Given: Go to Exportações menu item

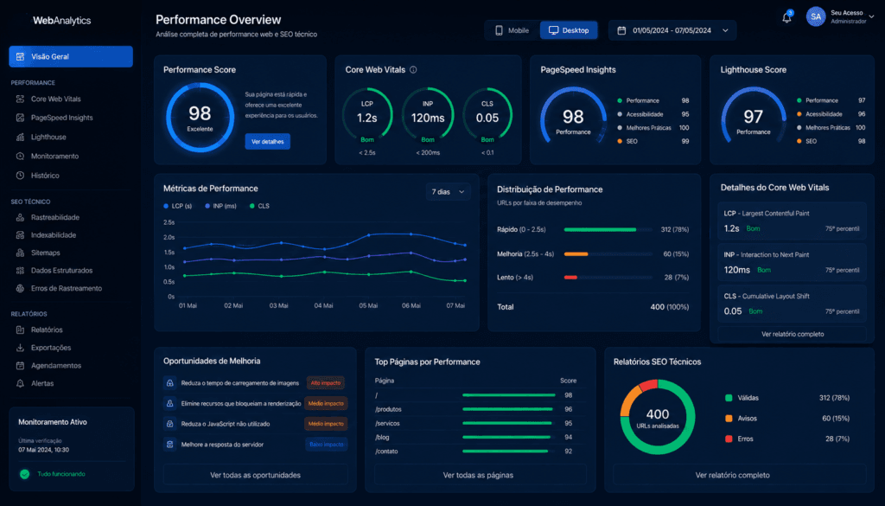Looking at the screenshot, I should 51,348.
